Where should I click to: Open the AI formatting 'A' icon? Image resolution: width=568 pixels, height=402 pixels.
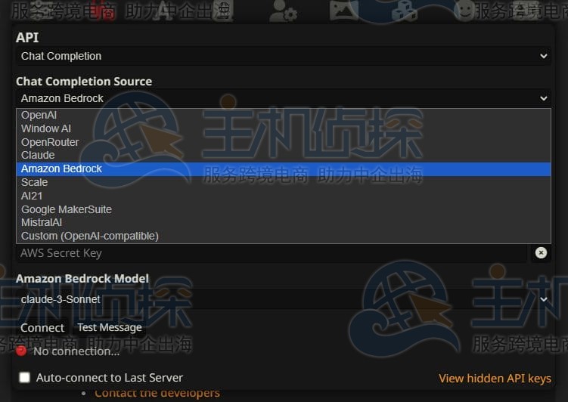click(163, 11)
